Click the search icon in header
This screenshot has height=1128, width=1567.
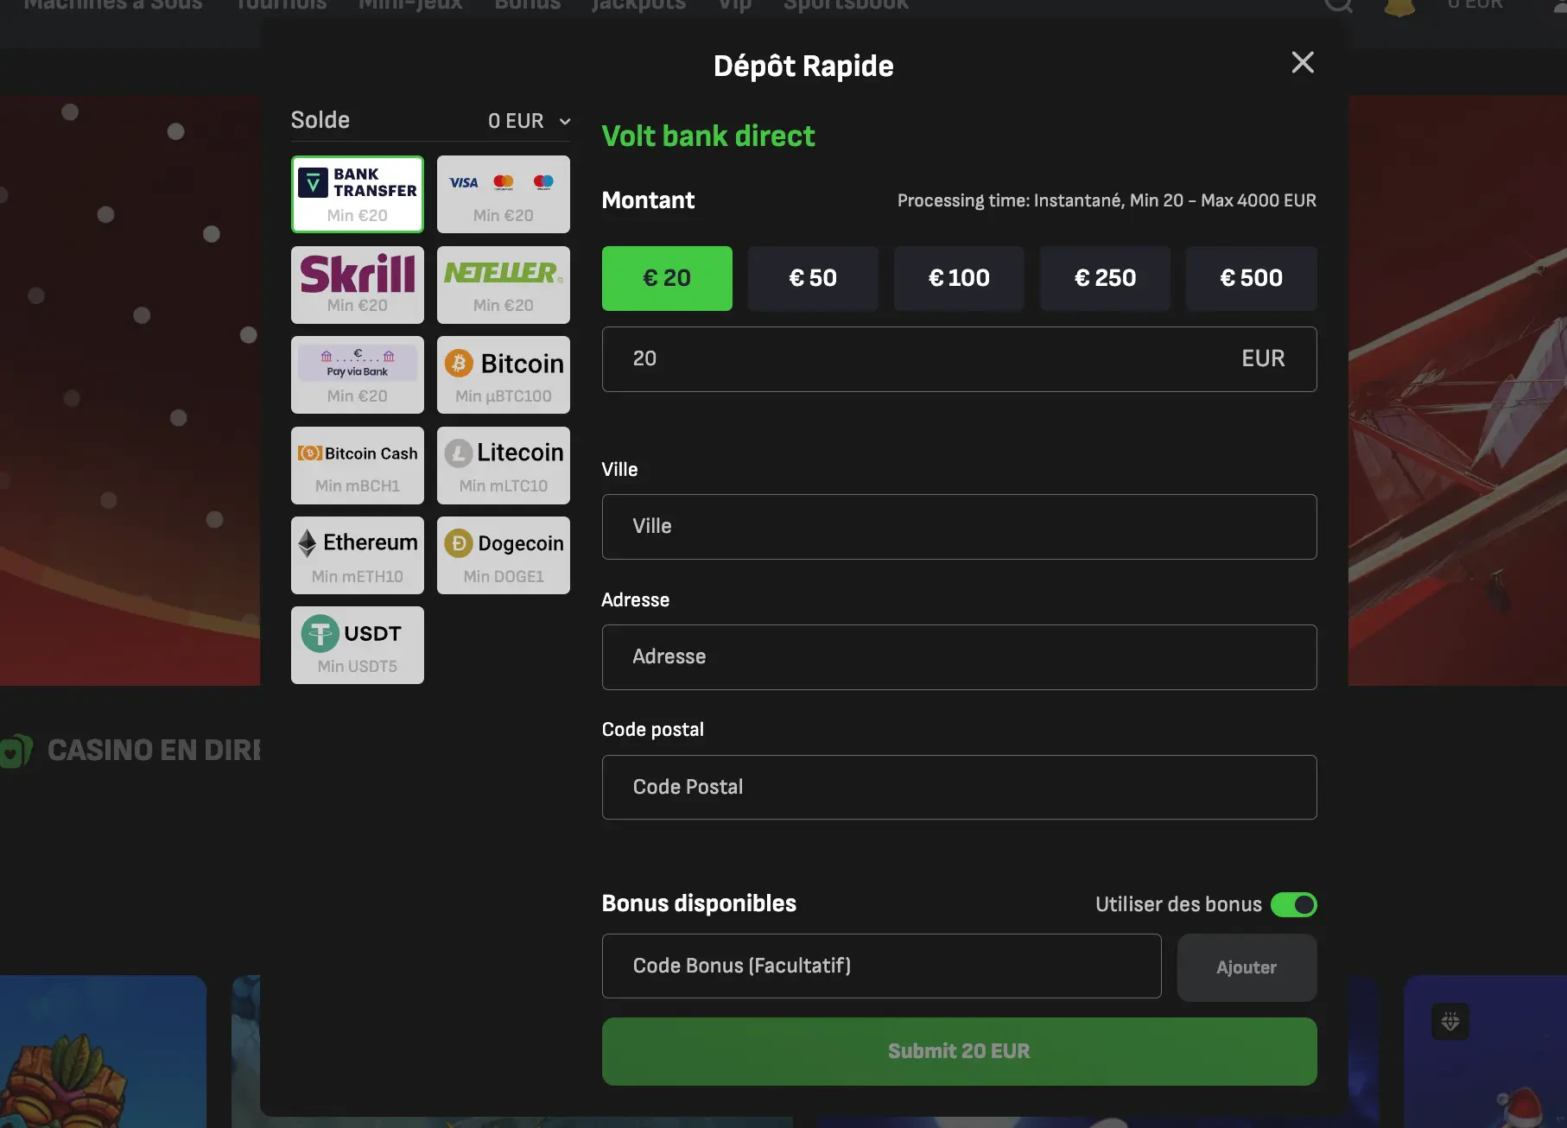tap(1338, 5)
